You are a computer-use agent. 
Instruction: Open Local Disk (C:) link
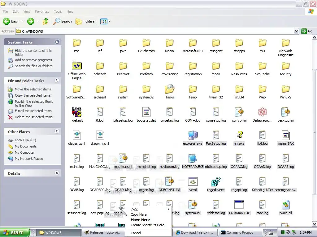pyautogui.click(x=25, y=140)
